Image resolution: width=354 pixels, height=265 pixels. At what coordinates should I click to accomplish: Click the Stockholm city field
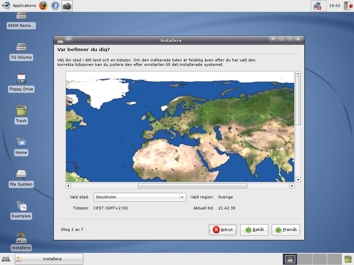point(140,197)
